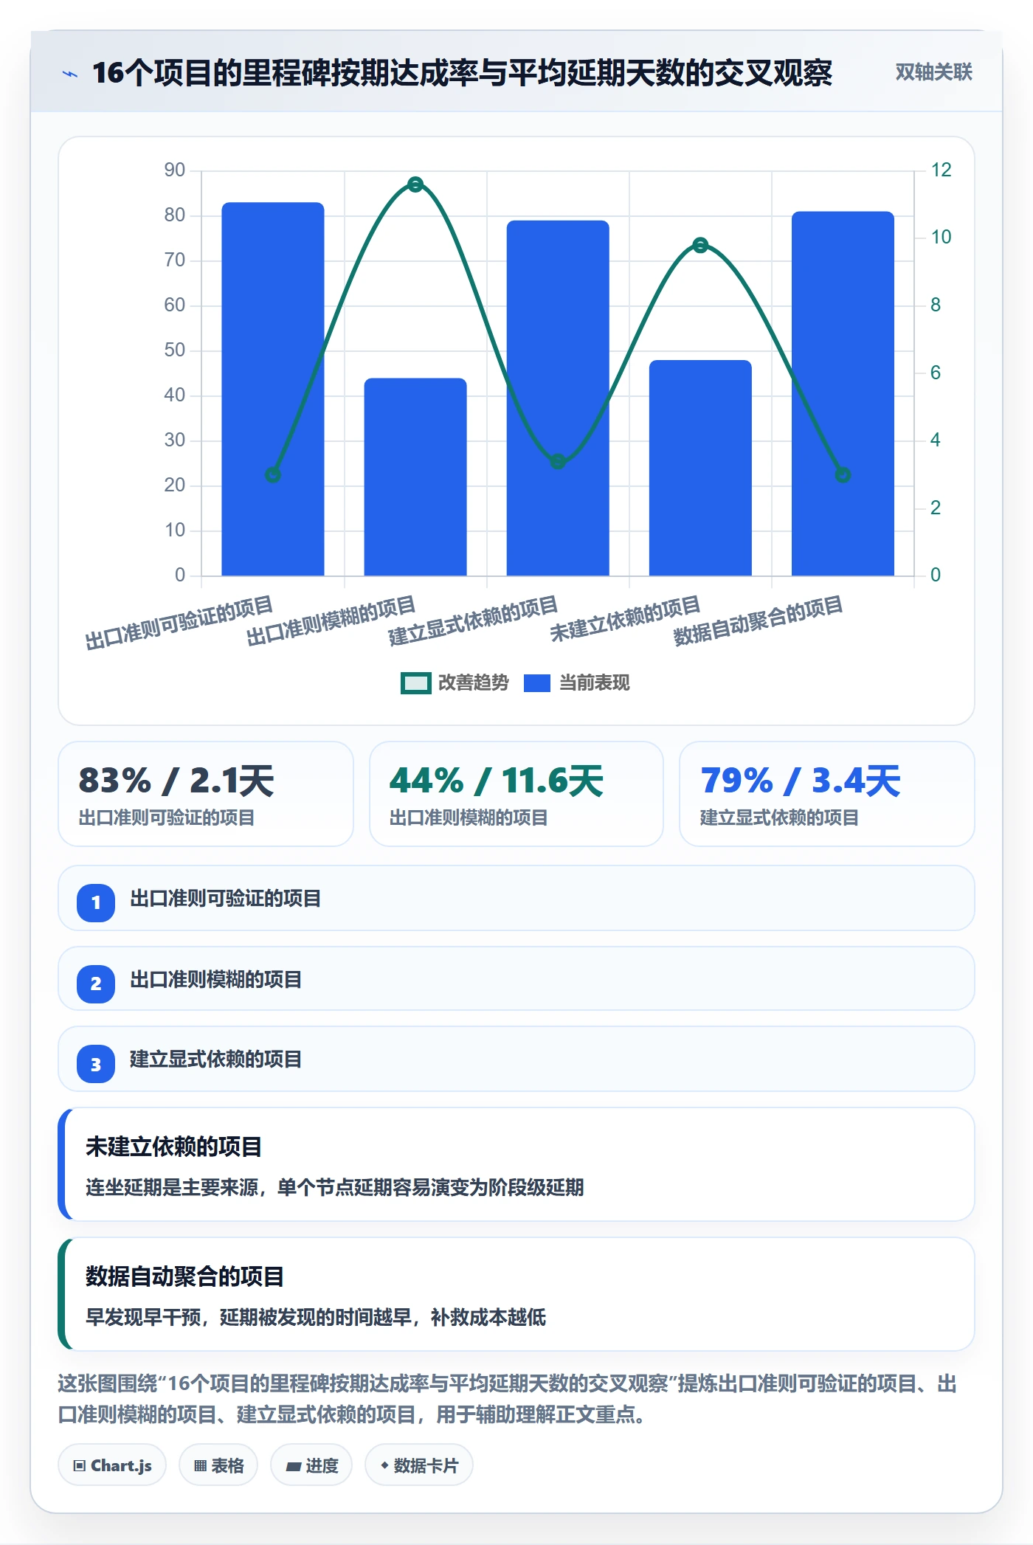
Task: Click the Chart.js tag
Action: point(112,1465)
